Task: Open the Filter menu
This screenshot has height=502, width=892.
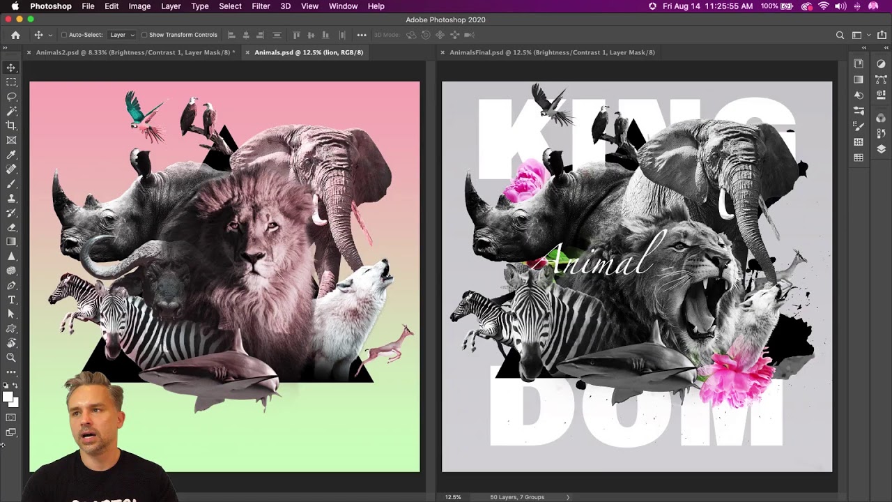Action: [261, 6]
